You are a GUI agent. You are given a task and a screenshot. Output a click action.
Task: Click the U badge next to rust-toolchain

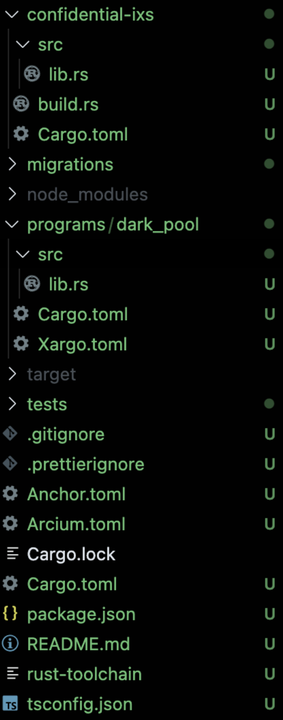coord(270,674)
